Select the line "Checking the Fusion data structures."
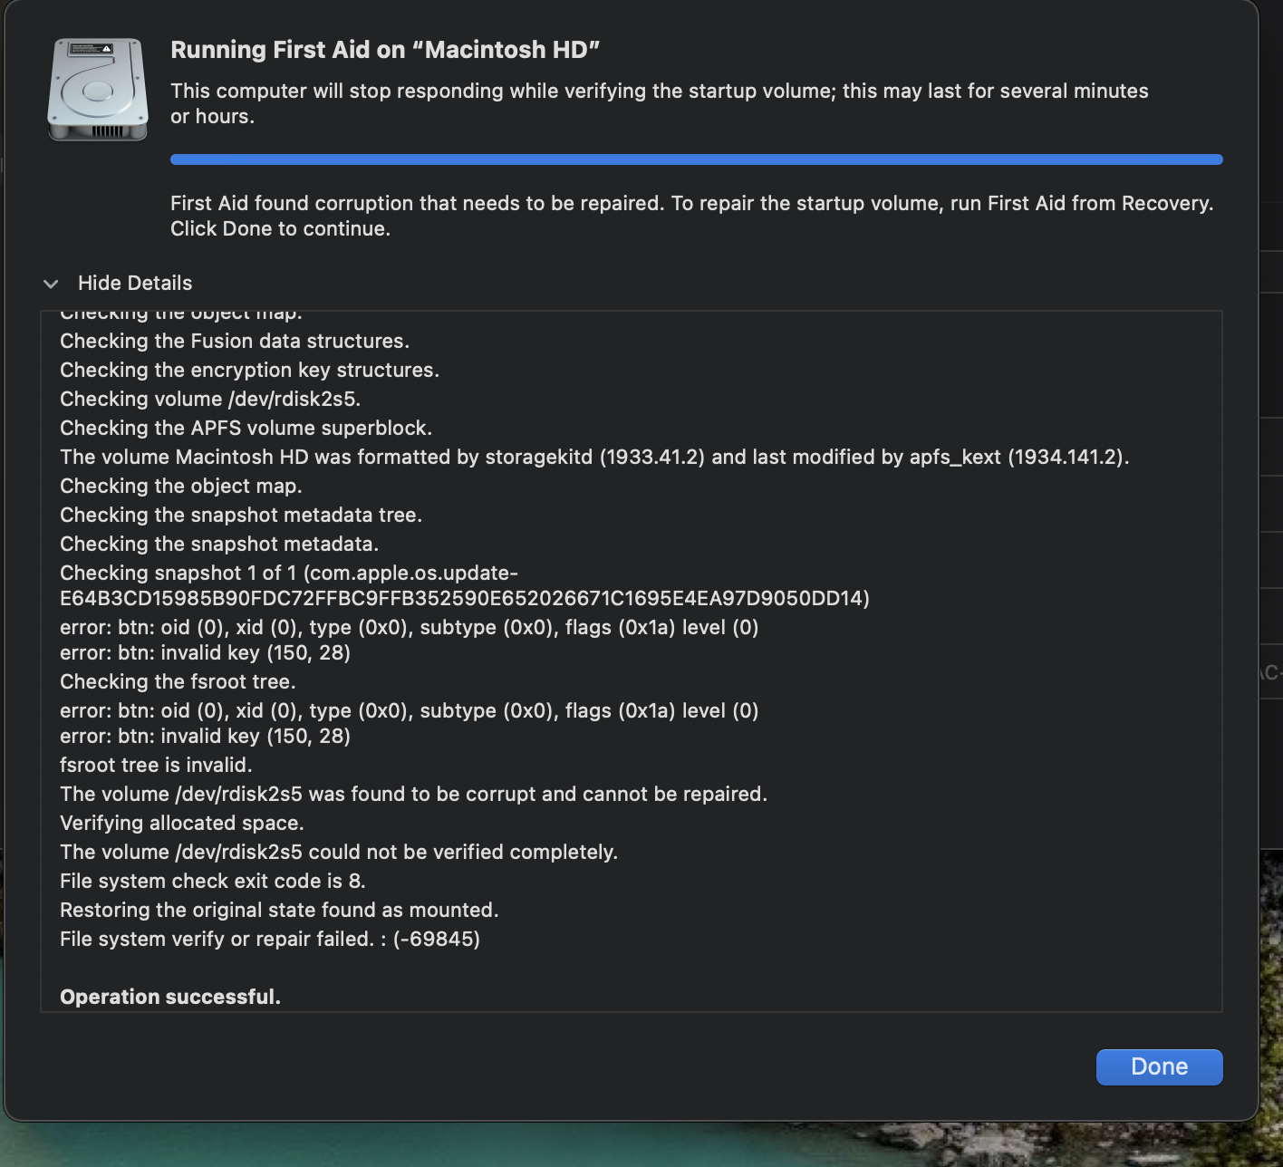Screen dimensions: 1283x1167 [x=235, y=341]
